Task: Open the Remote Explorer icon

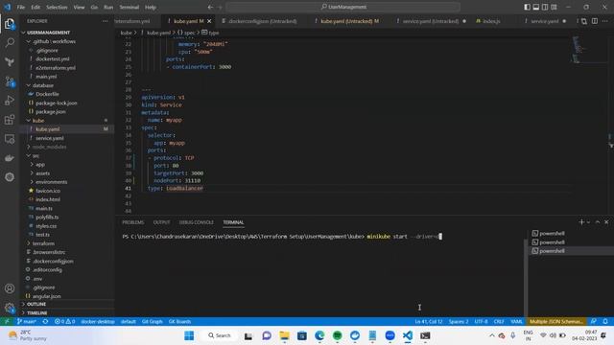Action: (x=10, y=139)
